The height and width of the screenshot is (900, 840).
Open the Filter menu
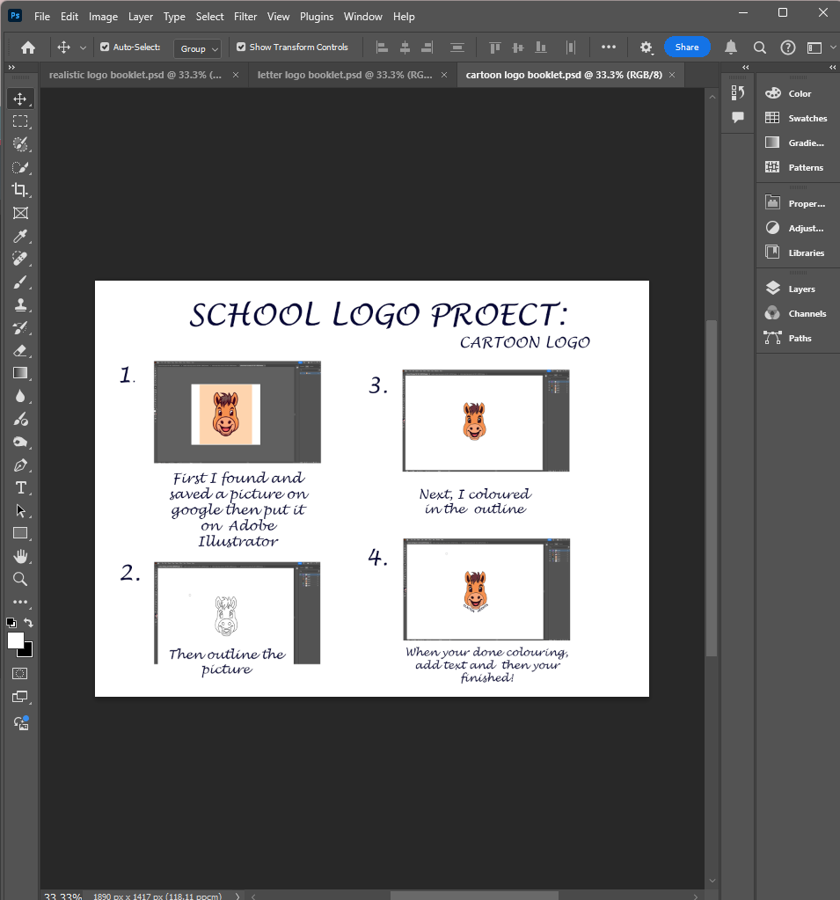point(245,17)
